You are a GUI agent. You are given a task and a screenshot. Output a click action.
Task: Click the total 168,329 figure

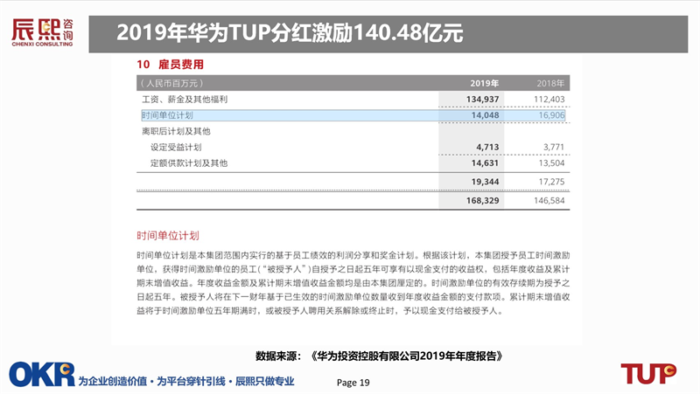(x=482, y=201)
